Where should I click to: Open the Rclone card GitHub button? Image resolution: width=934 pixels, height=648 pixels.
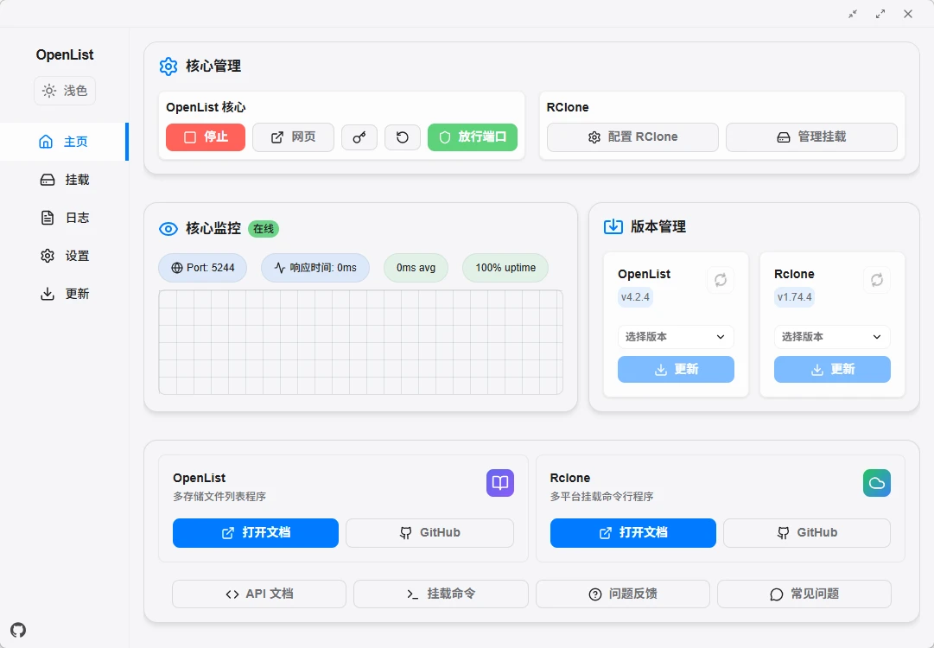tap(806, 533)
